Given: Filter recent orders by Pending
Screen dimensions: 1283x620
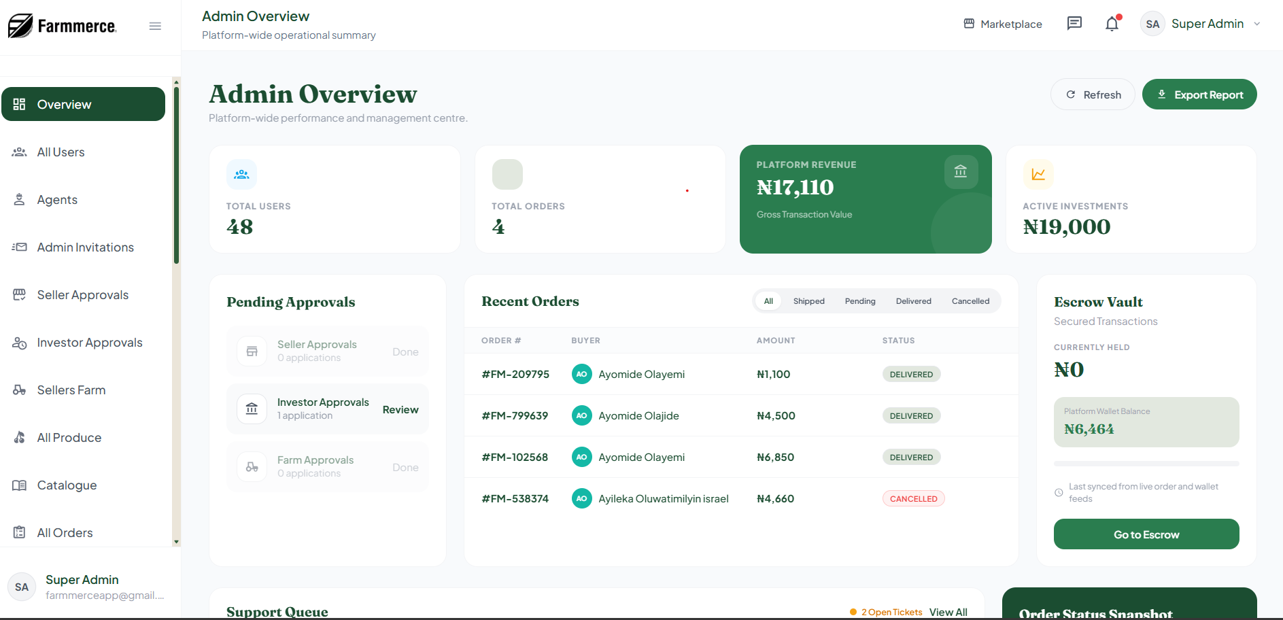Looking at the screenshot, I should (x=860, y=301).
